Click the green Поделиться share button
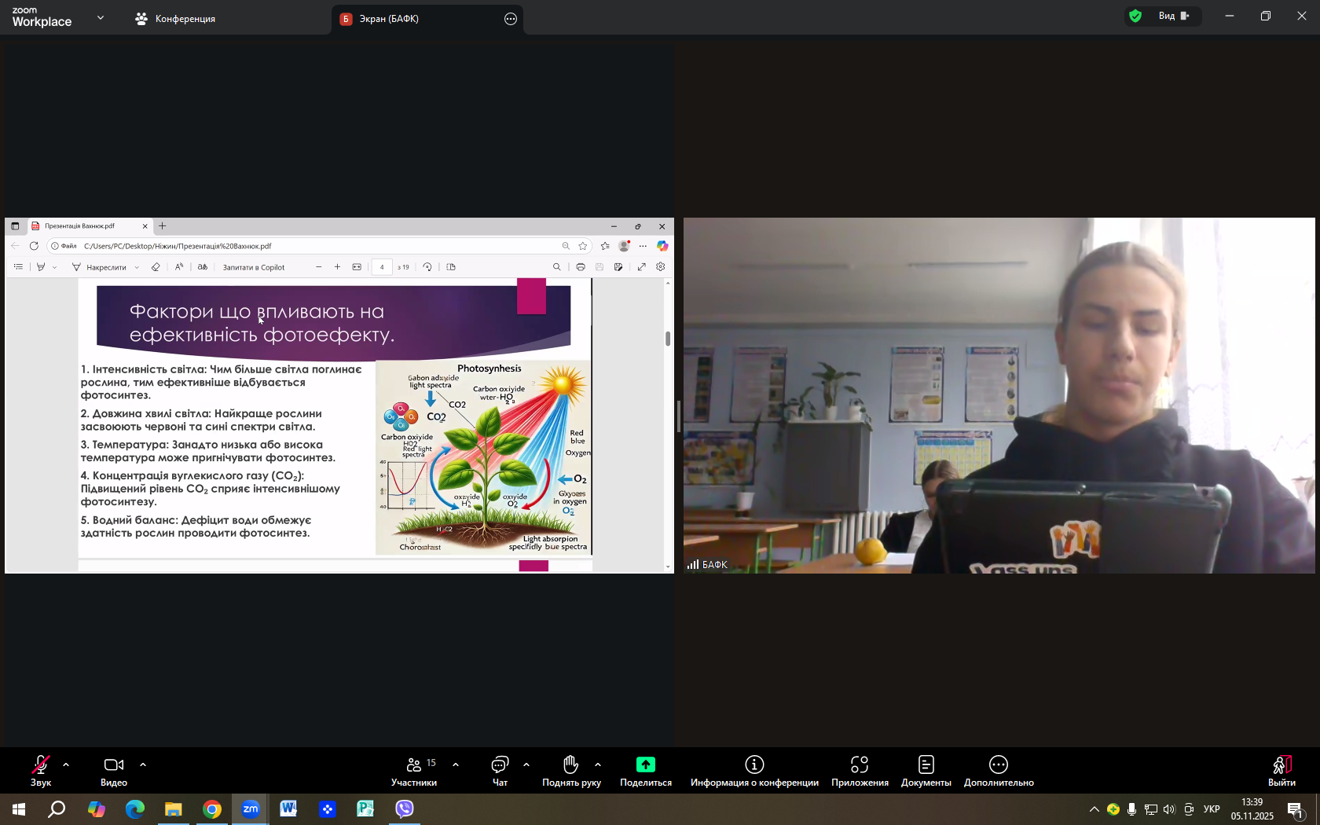Screen dimensions: 1320x825 pyautogui.click(x=645, y=771)
